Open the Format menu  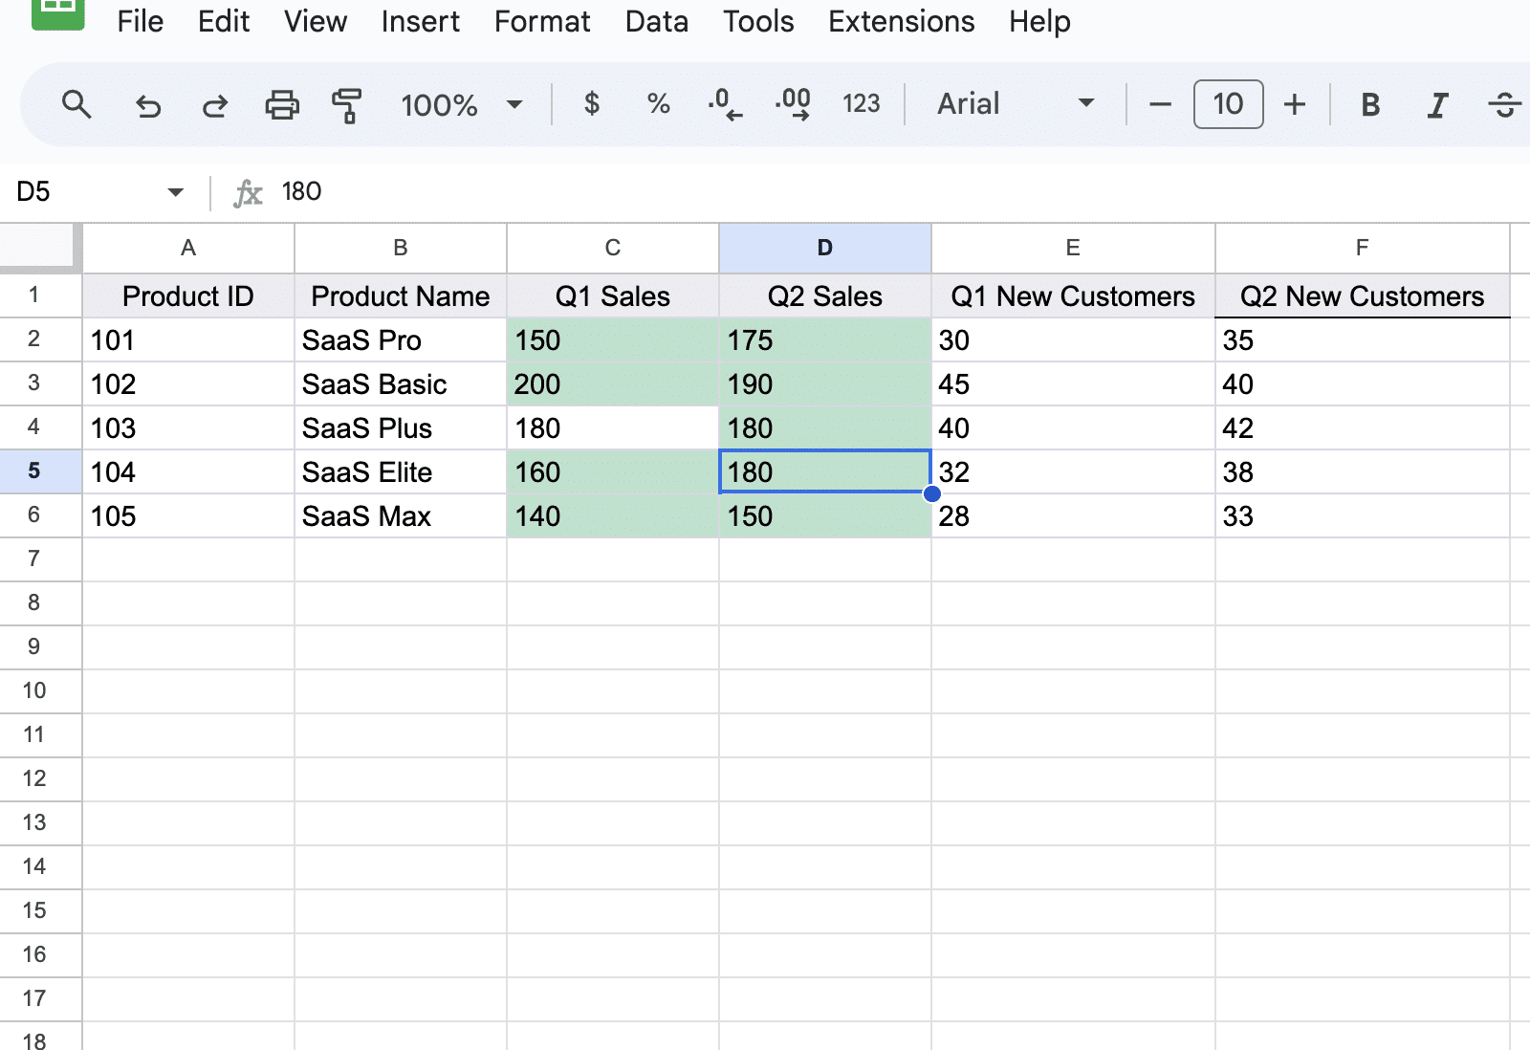click(542, 21)
